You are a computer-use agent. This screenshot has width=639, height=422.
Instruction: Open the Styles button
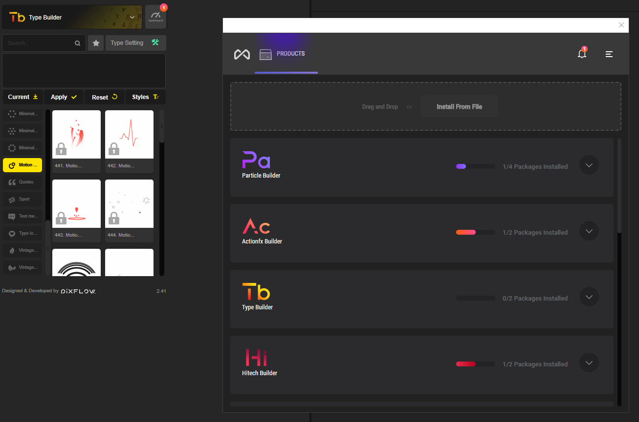pos(146,97)
